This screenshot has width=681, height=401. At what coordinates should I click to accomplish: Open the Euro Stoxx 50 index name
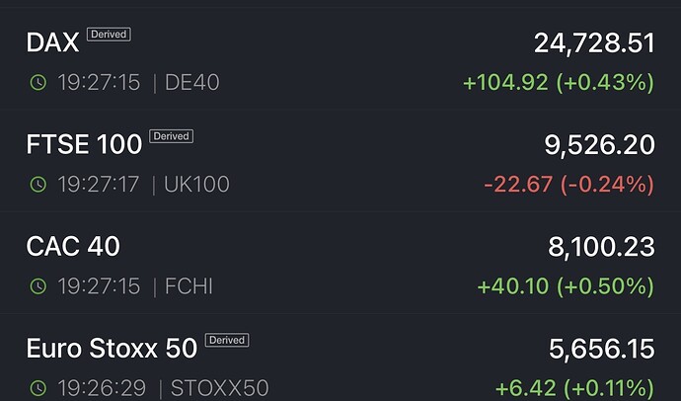click(111, 349)
